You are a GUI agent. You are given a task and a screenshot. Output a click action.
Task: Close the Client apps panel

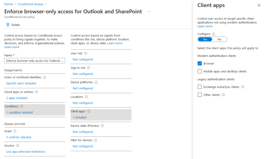pyautogui.click(x=259, y=5)
